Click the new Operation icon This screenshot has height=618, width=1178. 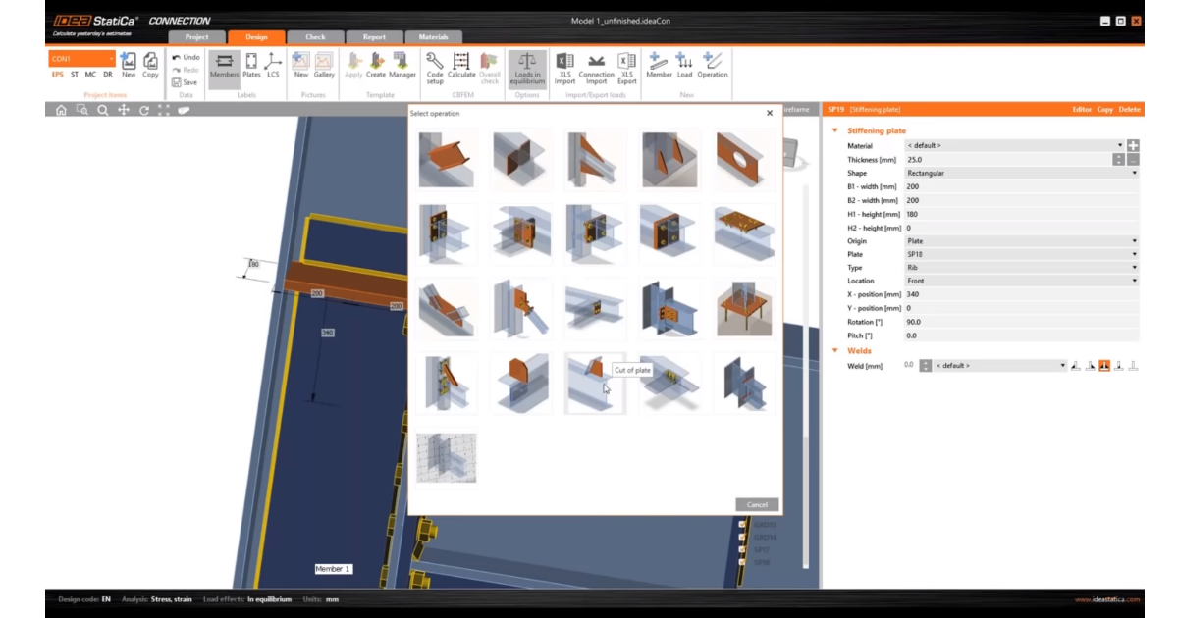[712, 65]
